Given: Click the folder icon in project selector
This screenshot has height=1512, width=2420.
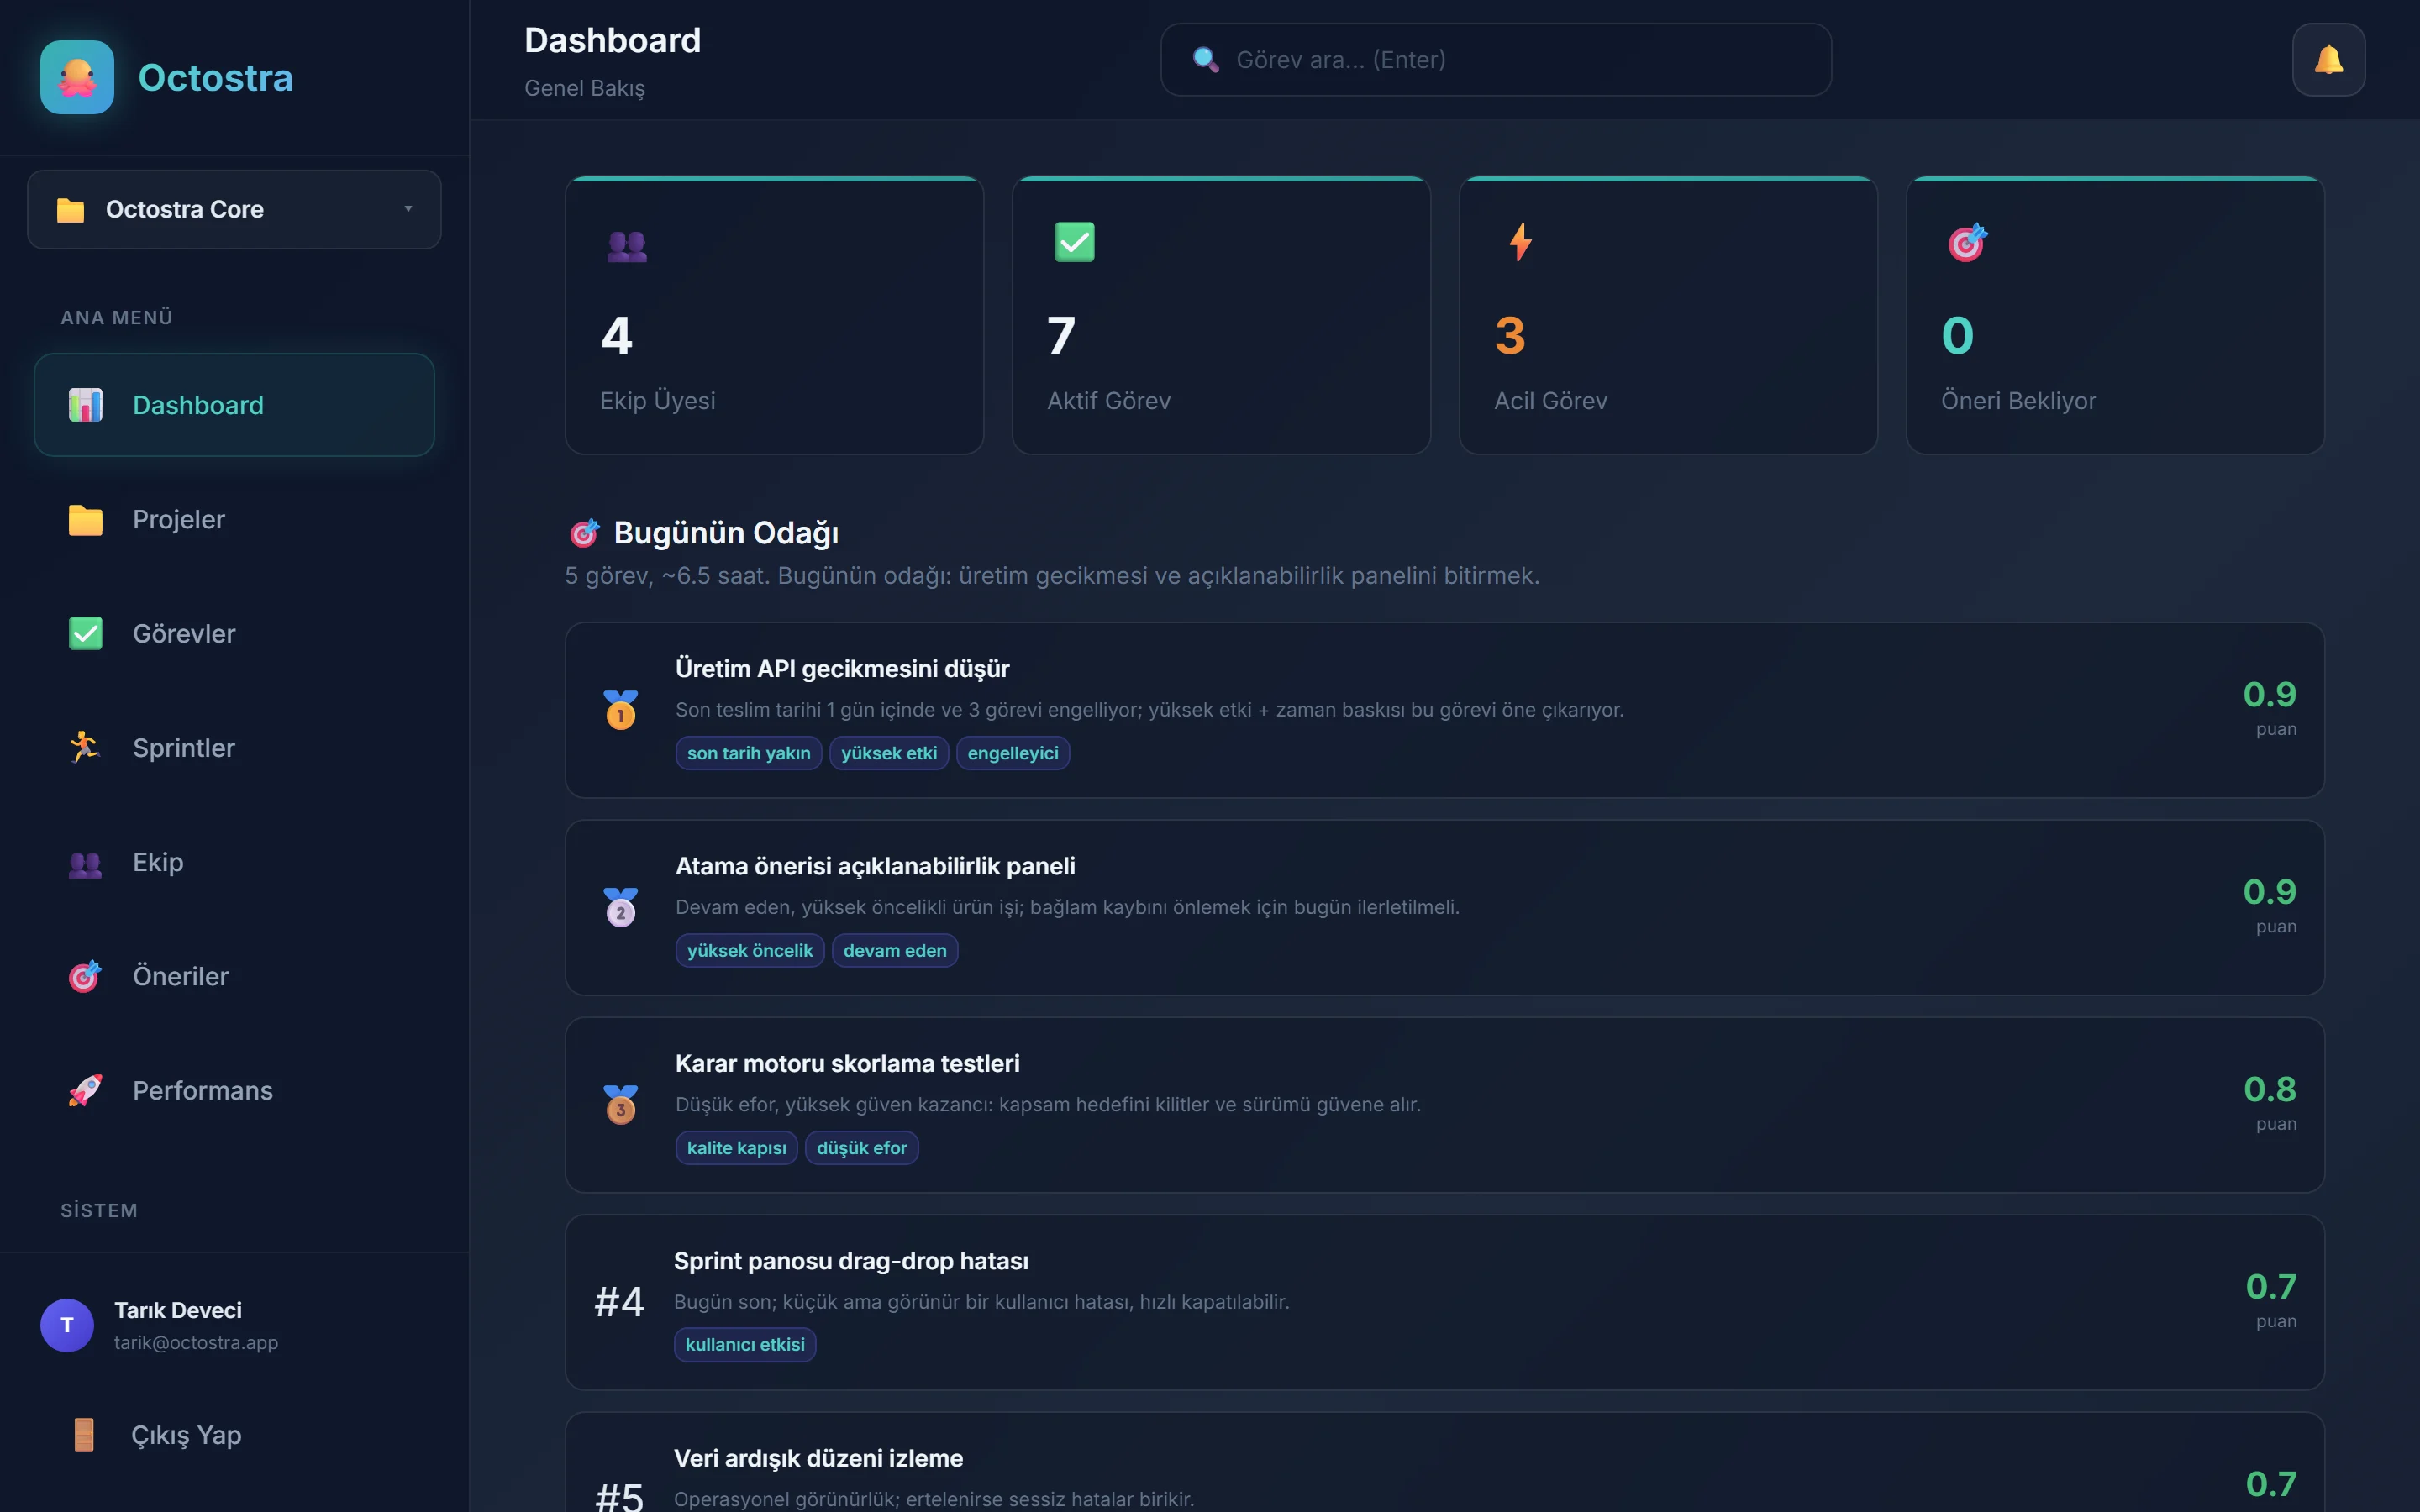Looking at the screenshot, I should pyautogui.click(x=70, y=209).
